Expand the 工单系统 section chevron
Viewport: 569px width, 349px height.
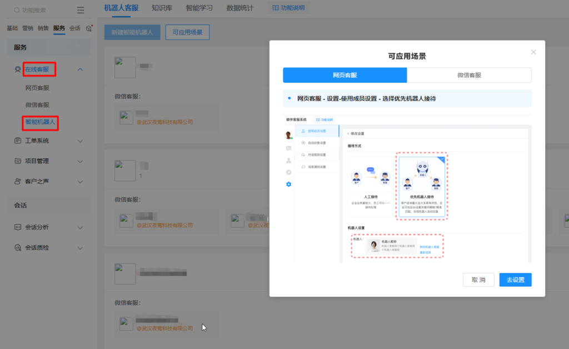(80, 141)
